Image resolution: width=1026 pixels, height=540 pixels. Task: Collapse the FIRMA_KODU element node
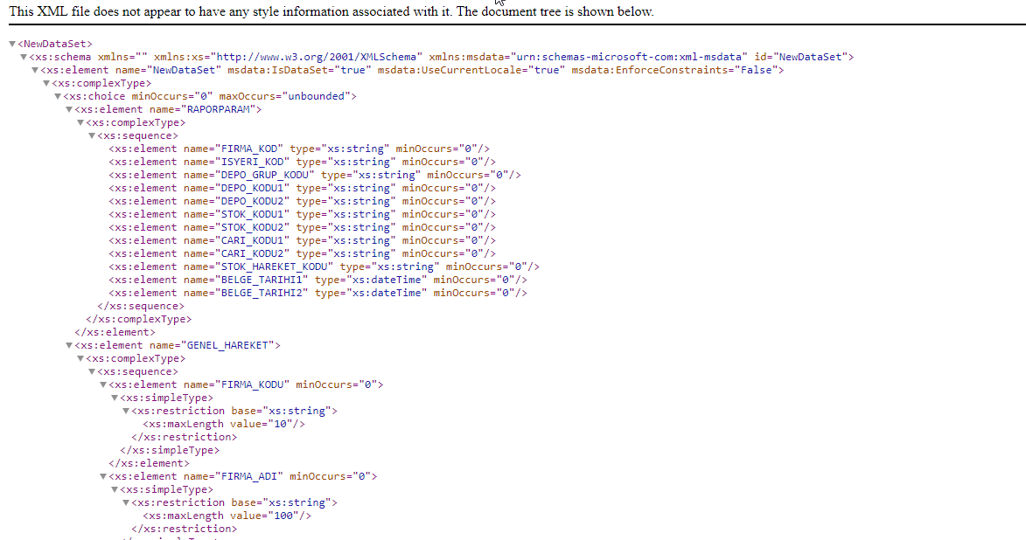pos(102,384)
